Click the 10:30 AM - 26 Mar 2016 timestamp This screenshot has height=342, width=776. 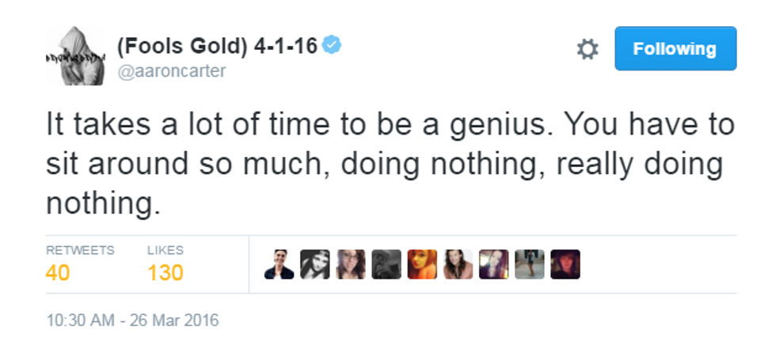[132, 321]
